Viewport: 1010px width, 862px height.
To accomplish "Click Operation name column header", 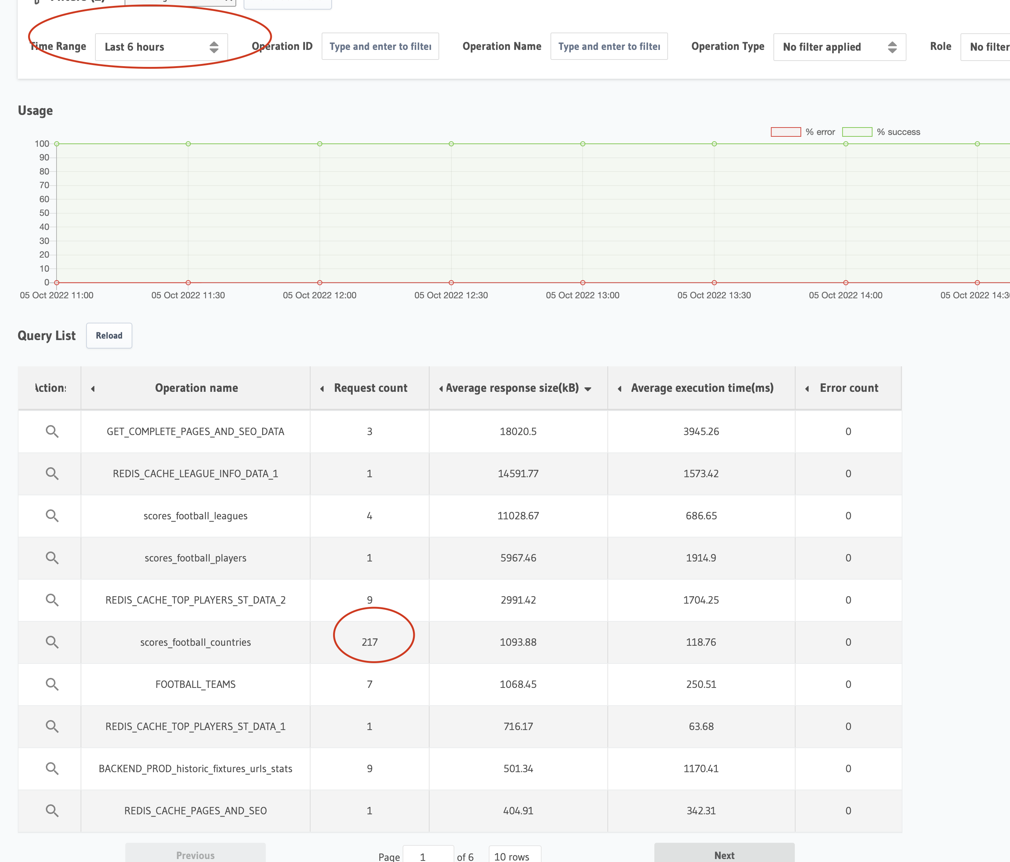I will click(x=196, y=388).
